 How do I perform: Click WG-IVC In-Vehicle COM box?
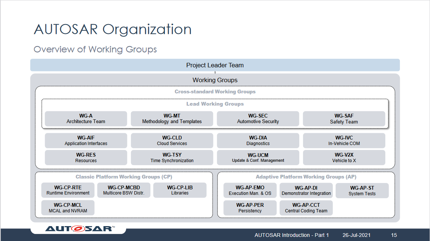coord(344,141)
